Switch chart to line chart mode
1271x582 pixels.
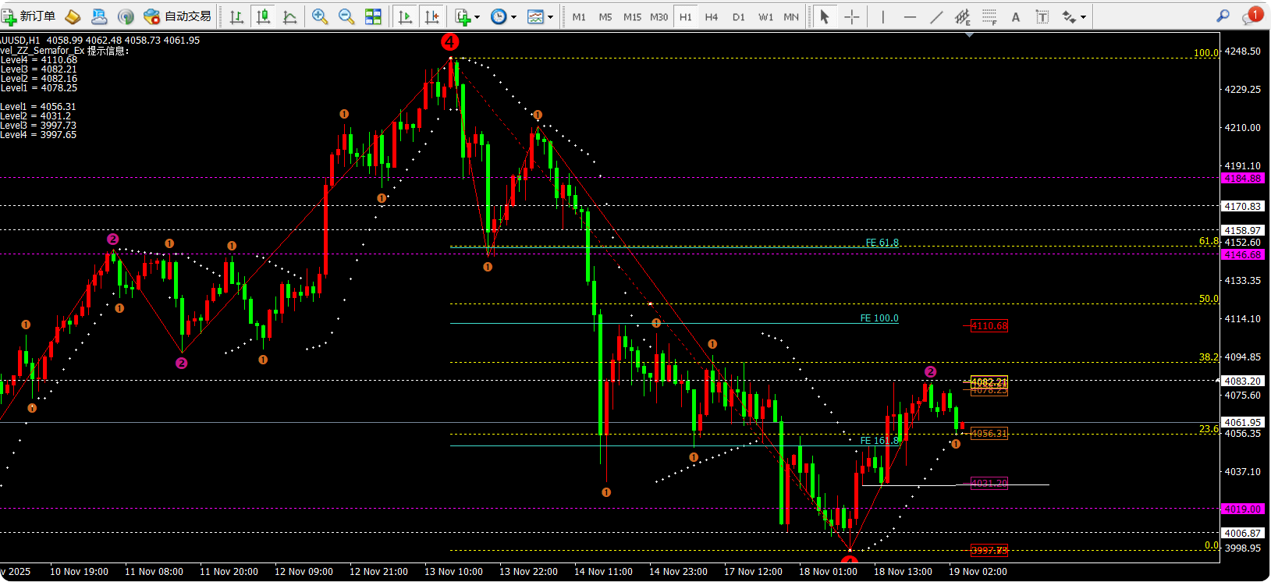point(289,16)
